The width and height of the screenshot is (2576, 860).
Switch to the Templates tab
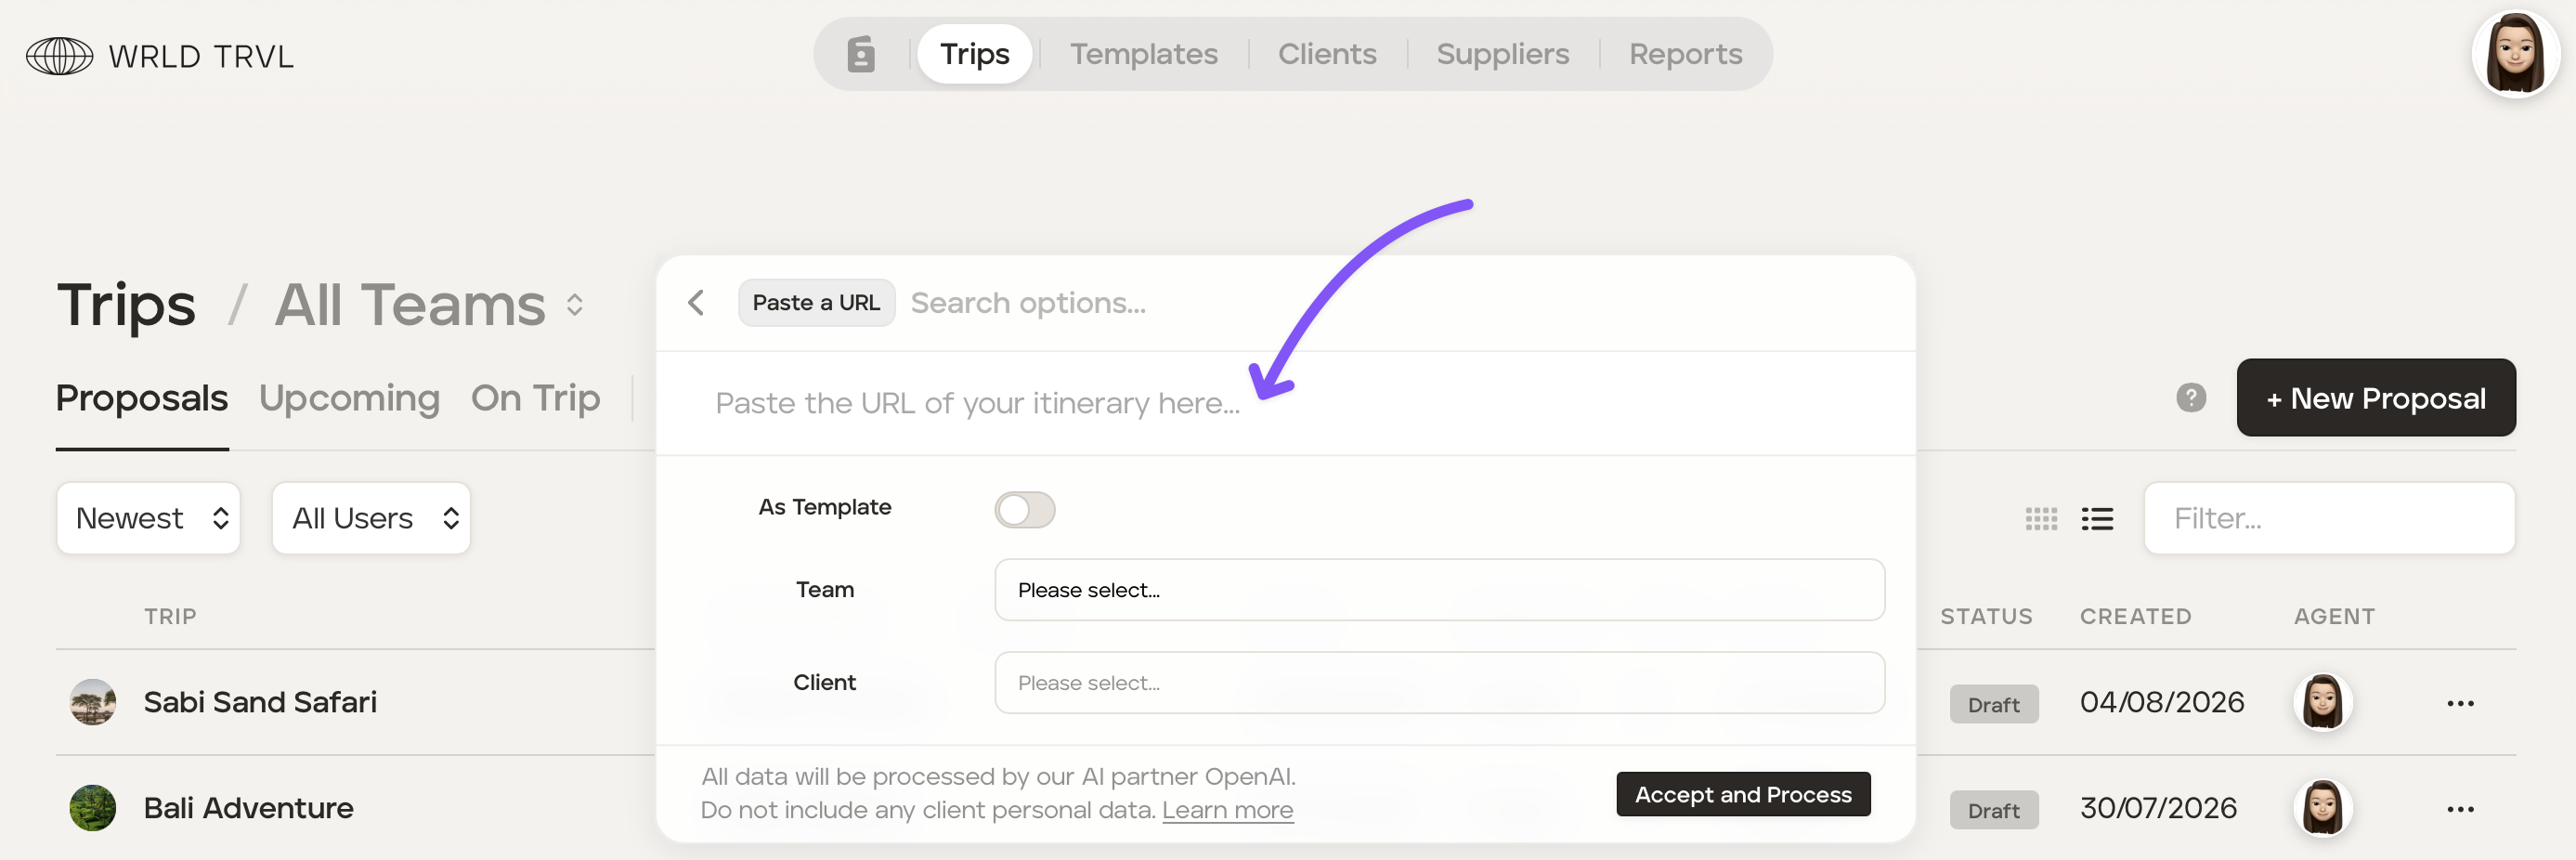[1144, 54]
